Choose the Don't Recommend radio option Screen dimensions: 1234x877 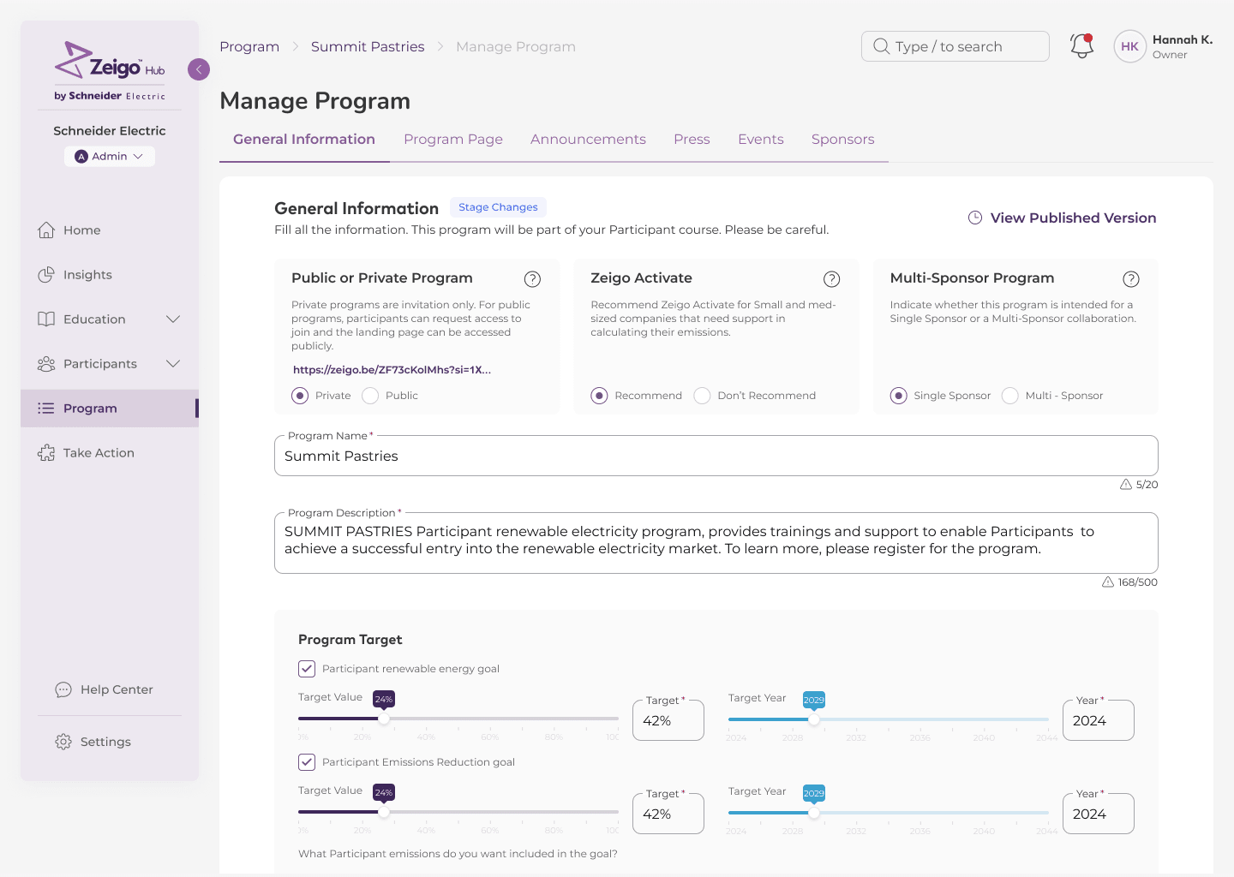pyautogui.click(x=702, y=396)
